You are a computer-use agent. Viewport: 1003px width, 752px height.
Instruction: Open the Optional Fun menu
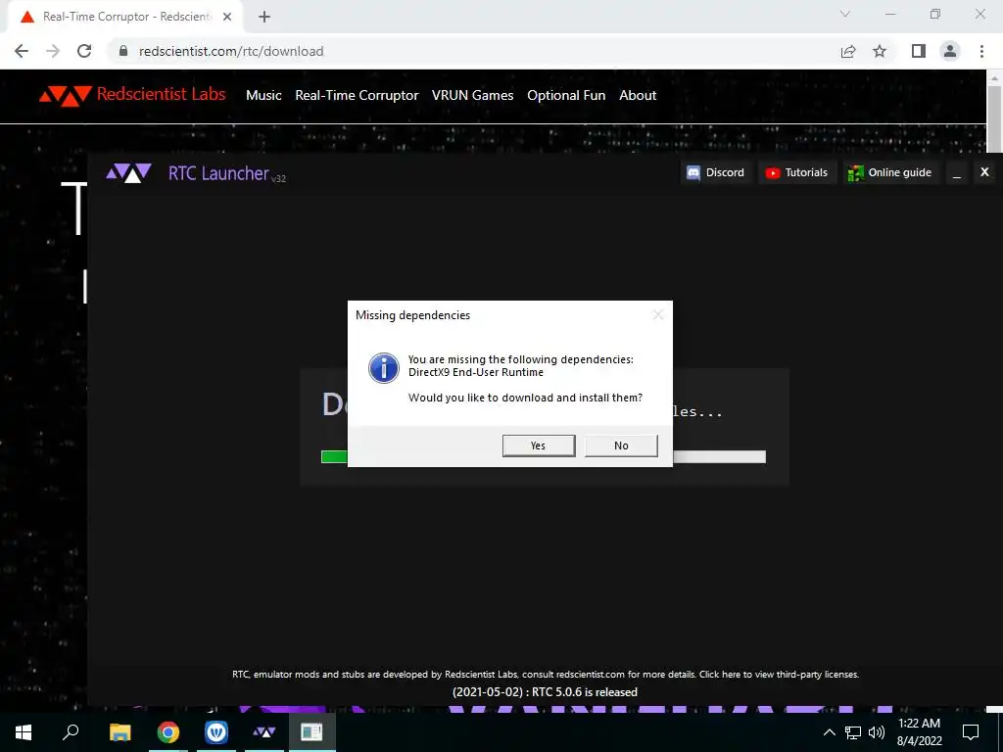566,95
